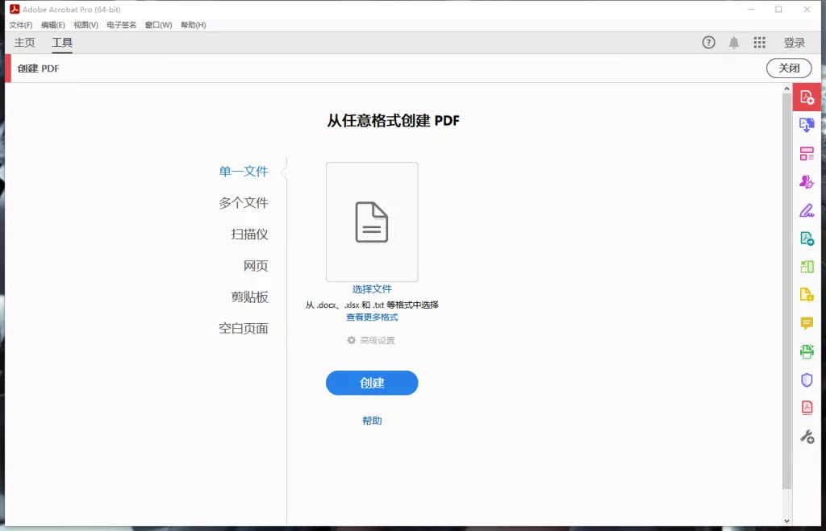Open the red Optimize PDF icon
Image resolution: width=826 pixels, height=531 pixels.
[x=807, y=408]
